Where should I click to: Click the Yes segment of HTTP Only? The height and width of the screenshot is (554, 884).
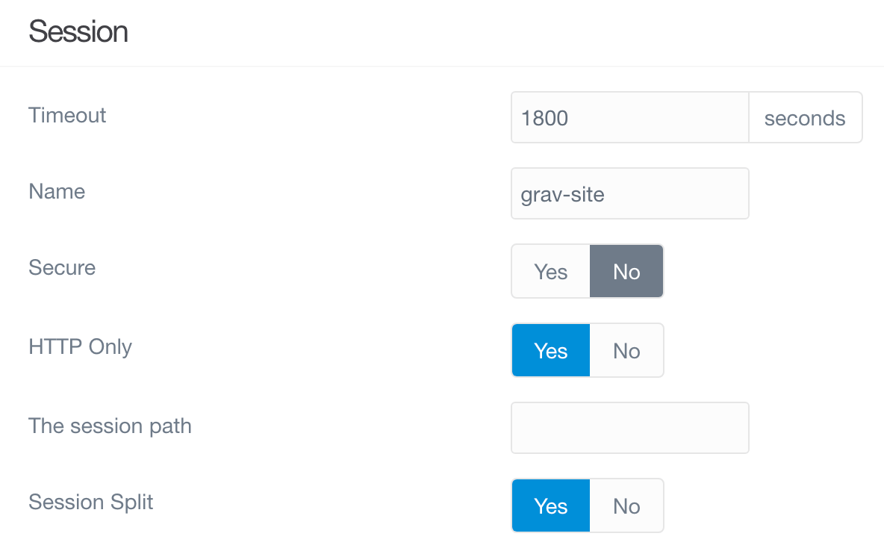pyautogui.click(x=550, y=350)
